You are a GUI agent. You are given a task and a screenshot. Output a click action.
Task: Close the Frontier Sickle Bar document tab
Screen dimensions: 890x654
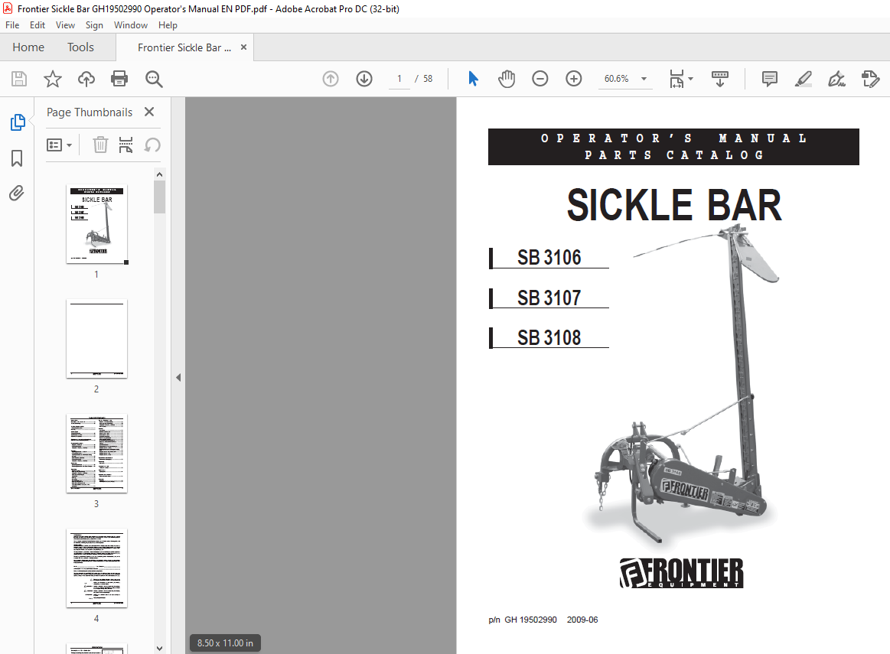point(243,47)
